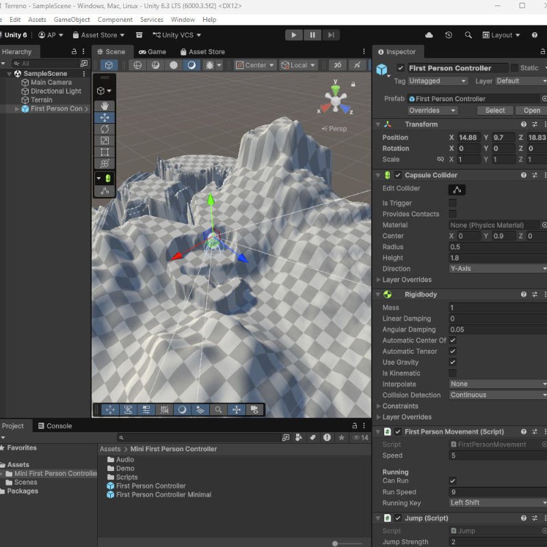The width and height of the screenshot is (547, 547).
Task: Open the Direction Y-Axis dropdown
Action: tap(498, 269)
